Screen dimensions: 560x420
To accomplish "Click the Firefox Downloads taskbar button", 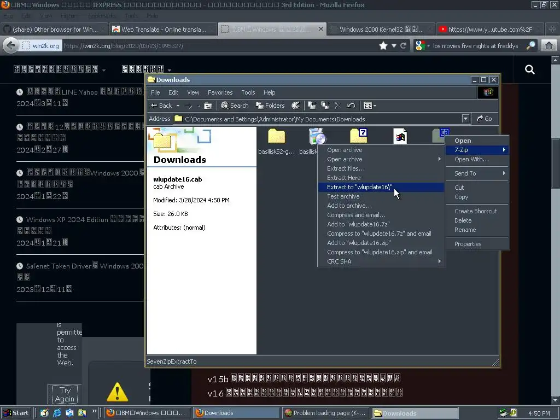I will coord(236,413).
